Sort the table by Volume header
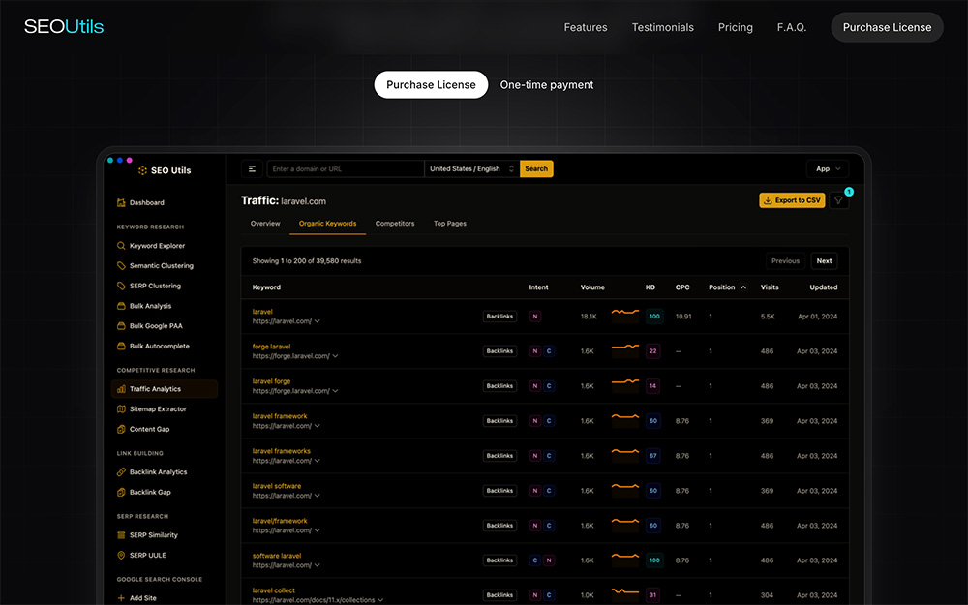Viewport: 968px width, 605px height. click(592, 287)
